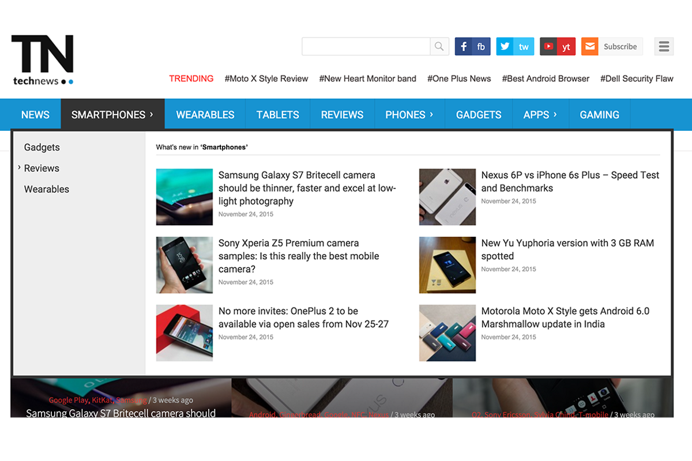Click the TN technews logo
Screen dimensions: 692x461
click(x=43, y=60)
